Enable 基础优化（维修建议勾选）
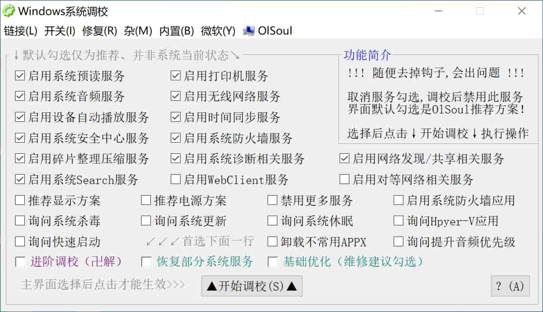 273,262
